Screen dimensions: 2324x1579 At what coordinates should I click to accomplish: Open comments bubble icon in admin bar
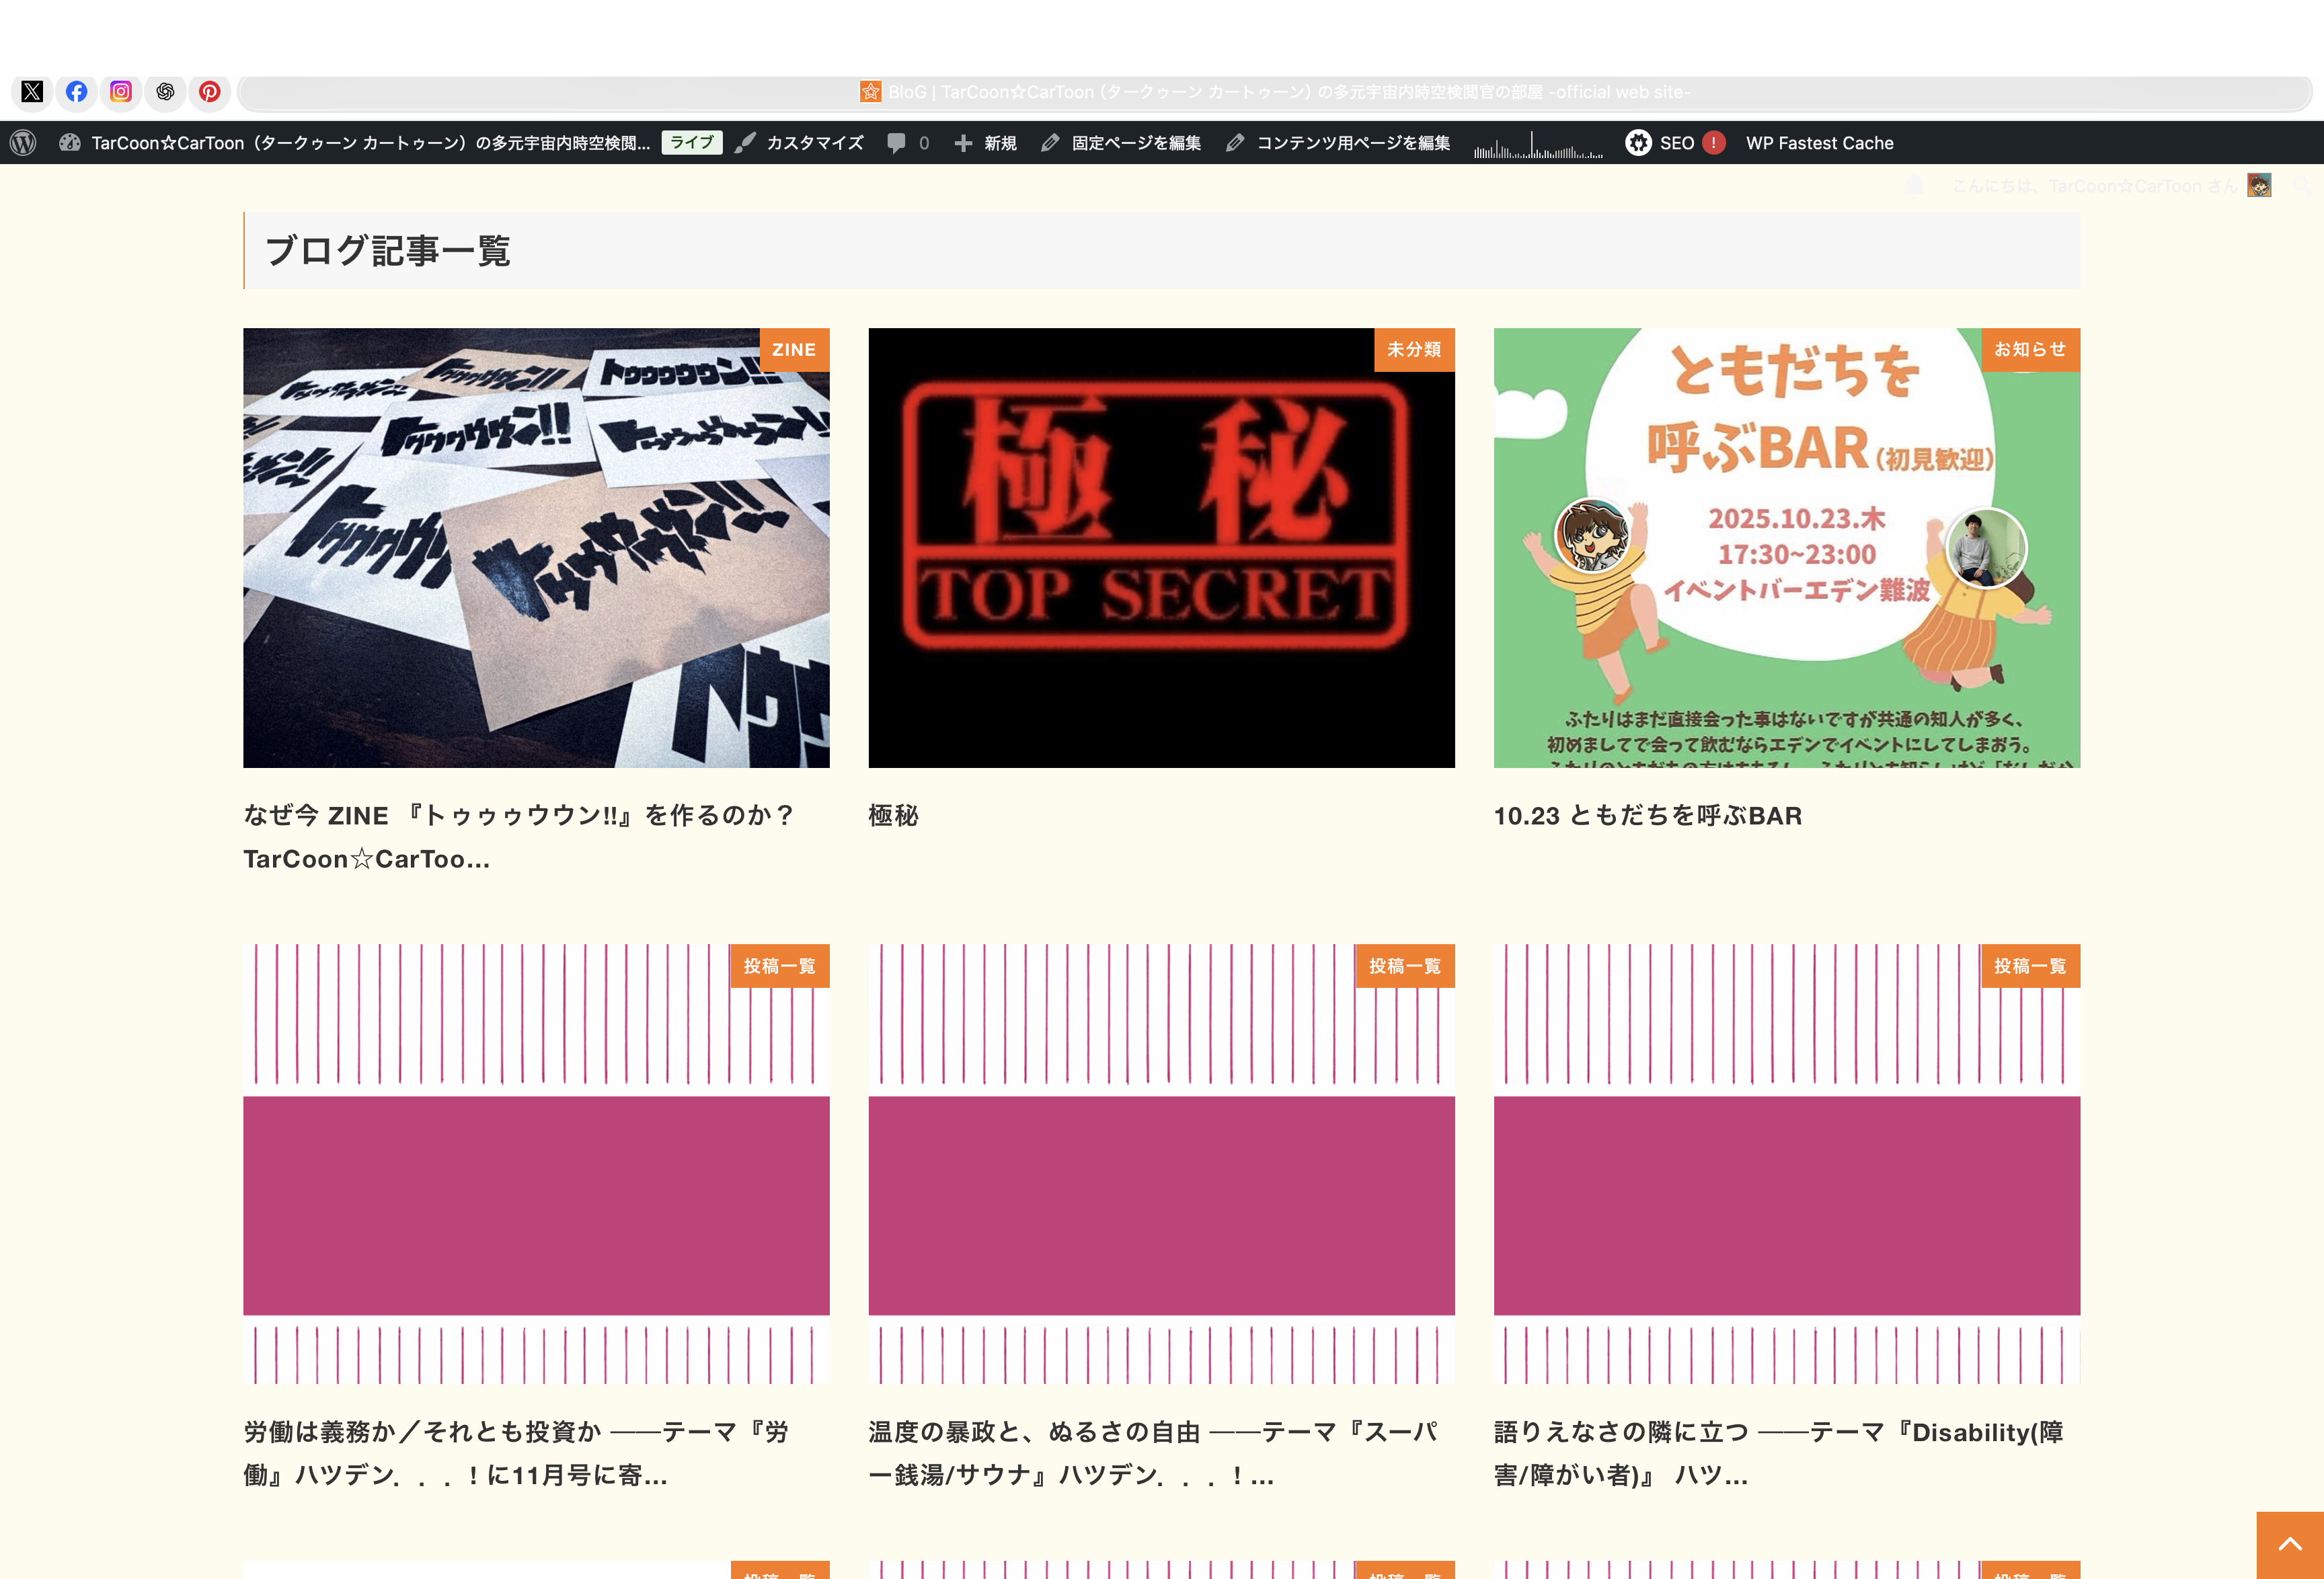tap(897, 143)
